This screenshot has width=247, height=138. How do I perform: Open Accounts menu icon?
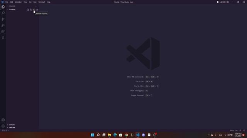3,120
